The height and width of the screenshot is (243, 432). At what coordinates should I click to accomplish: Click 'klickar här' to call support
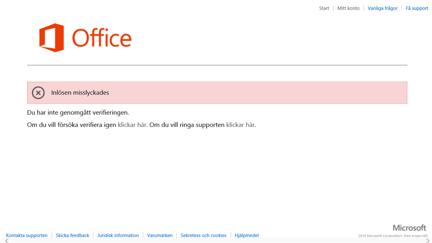[x=240, y=125]
